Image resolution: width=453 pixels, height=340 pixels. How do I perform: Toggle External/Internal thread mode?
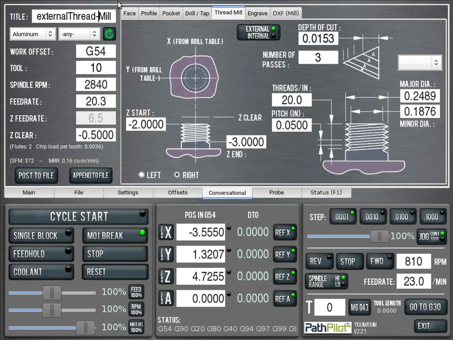pos(259,33)
